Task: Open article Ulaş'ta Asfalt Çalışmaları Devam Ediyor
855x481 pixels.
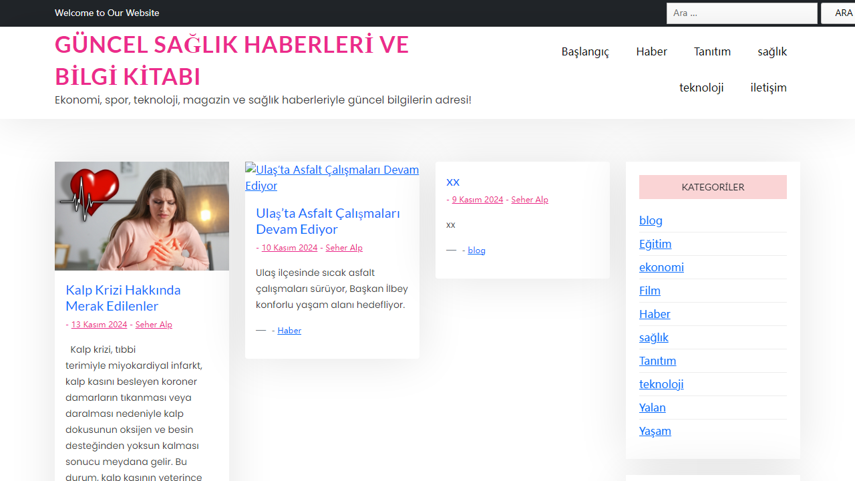Action: point(328,221)
